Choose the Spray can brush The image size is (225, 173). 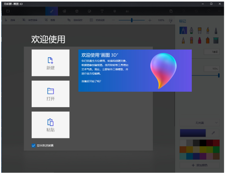[208, 40]
